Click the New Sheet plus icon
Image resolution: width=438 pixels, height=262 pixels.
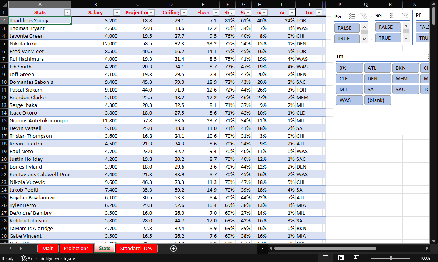pyautogui.click(x=173, y=249)
